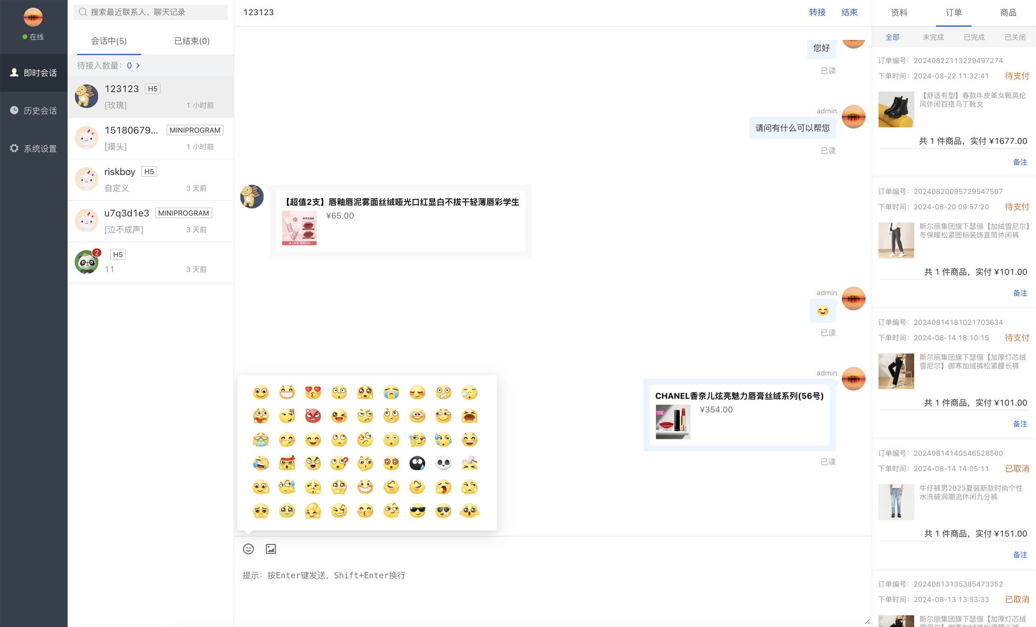1036x627 pixels.
Task: Click the gray trousers order thumbnail
Action: [896, 240]
